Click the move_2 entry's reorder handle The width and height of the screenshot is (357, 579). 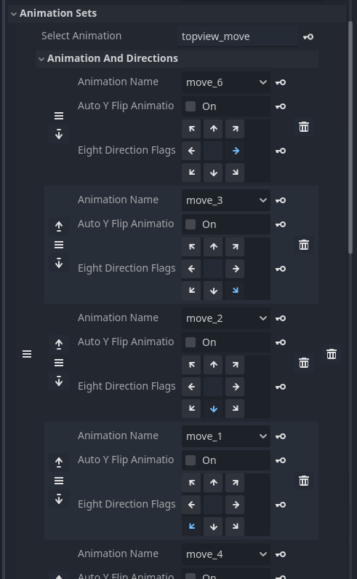[x=59, y=363]
